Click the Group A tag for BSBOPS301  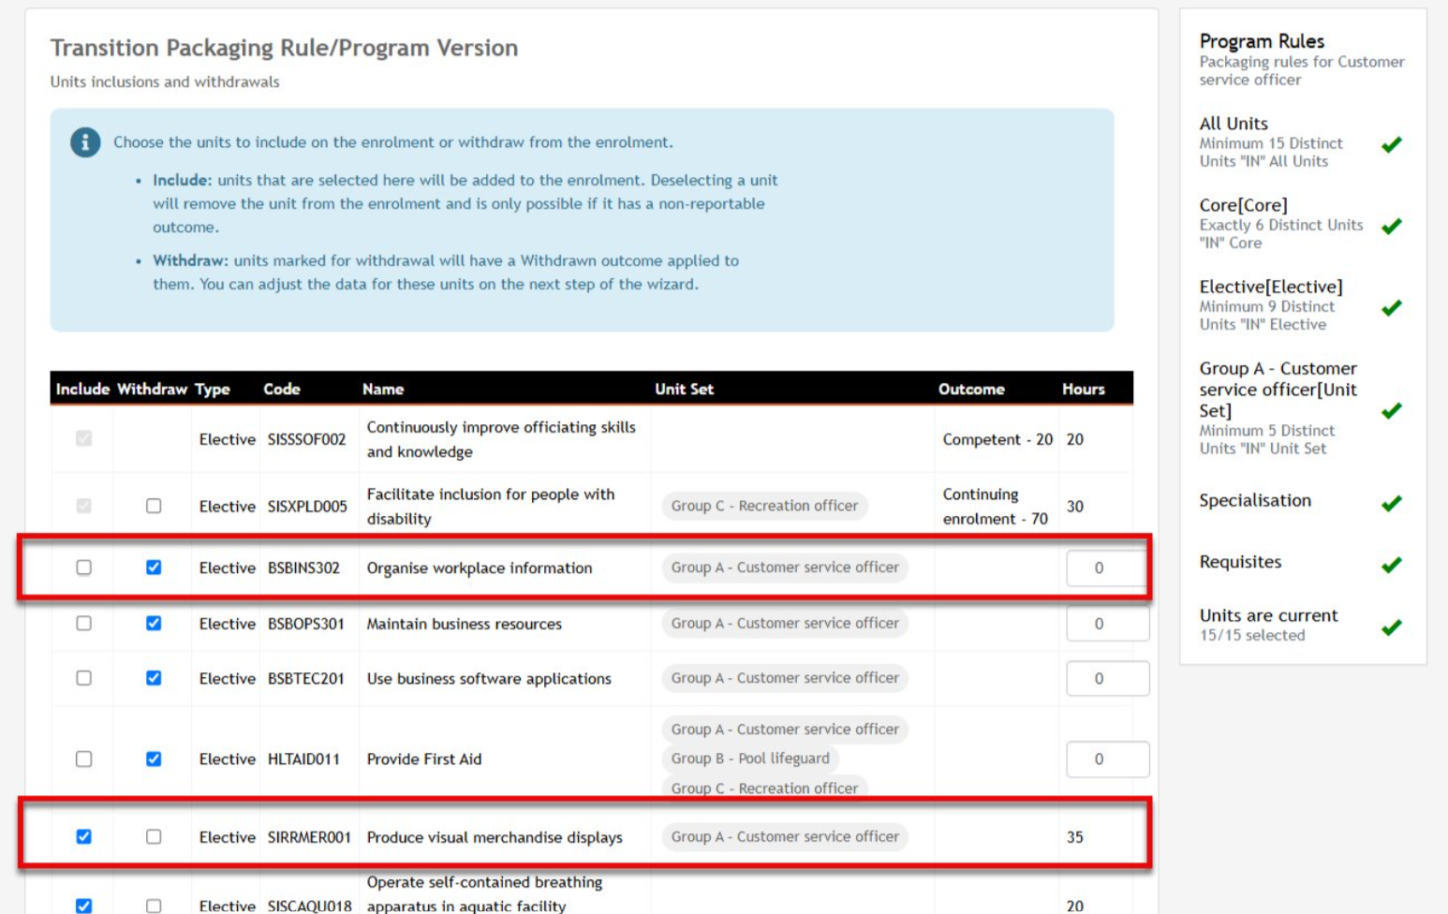[785, 624]
